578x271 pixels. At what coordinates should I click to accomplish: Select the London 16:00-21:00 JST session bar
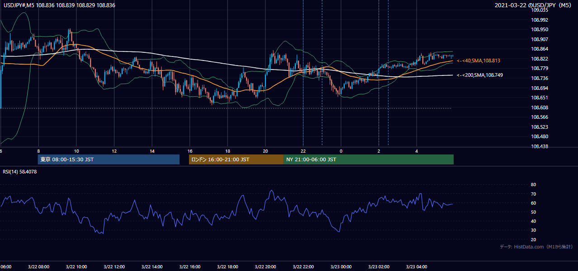pyautogui.click(x=236, y=159)
